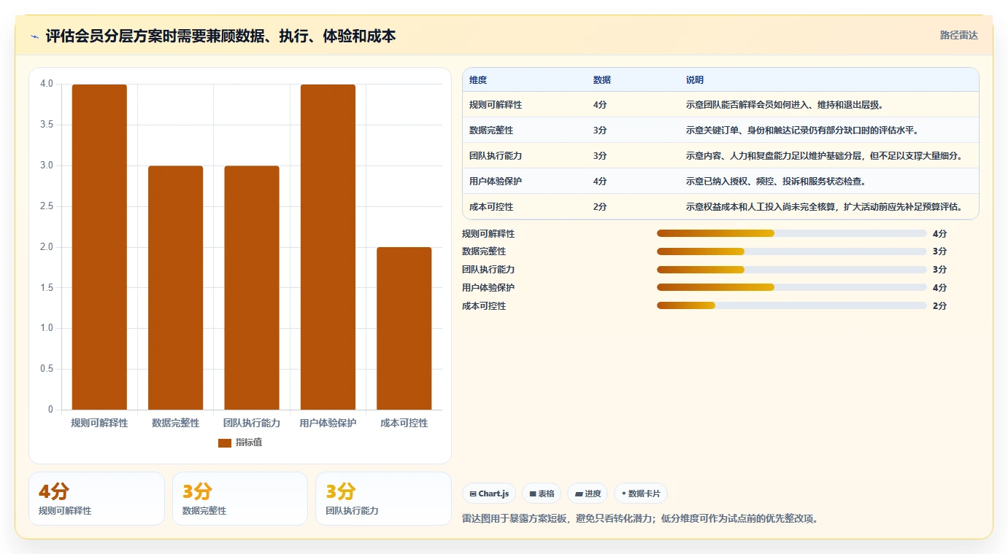This screenshot has height=554, width=1008.
Task: Select the 数据卡片 chip
Action: (x=640, y=493)
